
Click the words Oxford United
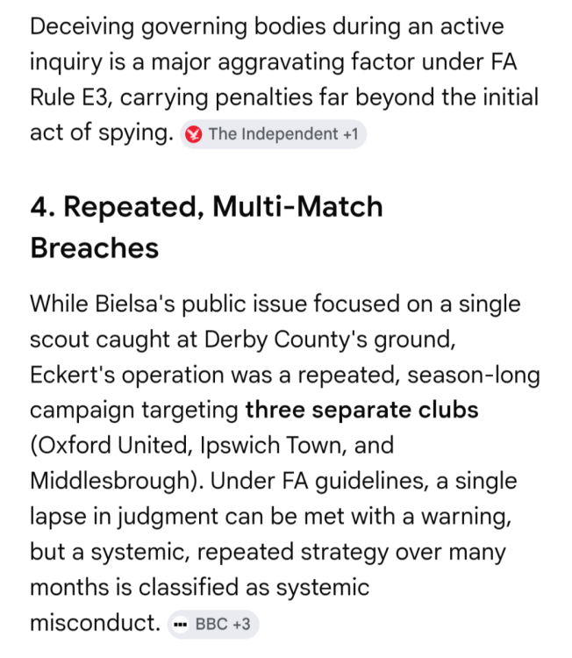[x=113, y=445]
